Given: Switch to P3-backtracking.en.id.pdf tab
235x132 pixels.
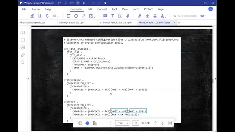Looking at the screenshot, I should [32, 23].
